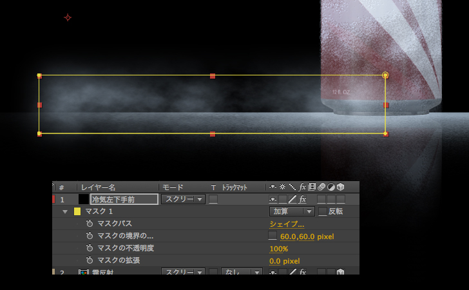Toggle the constrain-proportions box for mask feather
This screenshot has width=469, height=290.
(x=273, y=237)
